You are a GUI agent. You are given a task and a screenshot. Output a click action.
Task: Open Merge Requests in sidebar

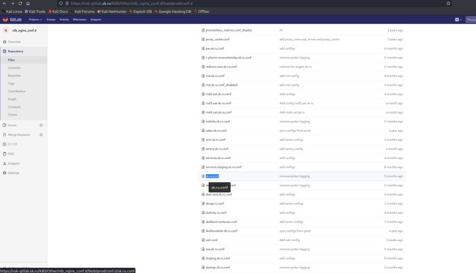[x=19, y=134]
